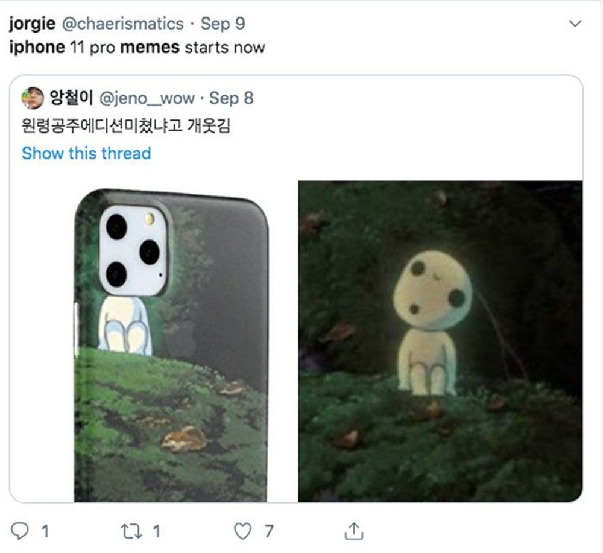Click the Korean text of the quoted tweet

(x=125, y=127)
